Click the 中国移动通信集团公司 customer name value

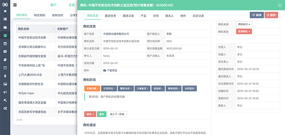click(116, 34)
